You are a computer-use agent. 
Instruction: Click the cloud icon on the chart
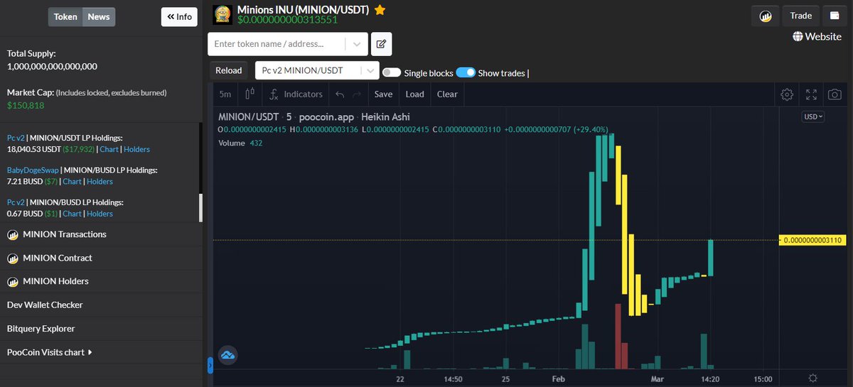pyautogui.click(x=227, y=355)
